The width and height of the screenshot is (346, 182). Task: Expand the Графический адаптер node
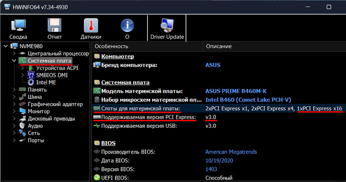point(14,104)
